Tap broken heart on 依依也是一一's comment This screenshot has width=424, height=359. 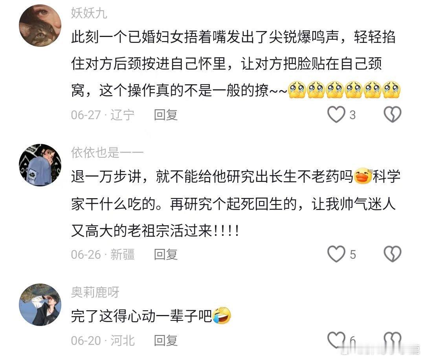click(393, 254)
